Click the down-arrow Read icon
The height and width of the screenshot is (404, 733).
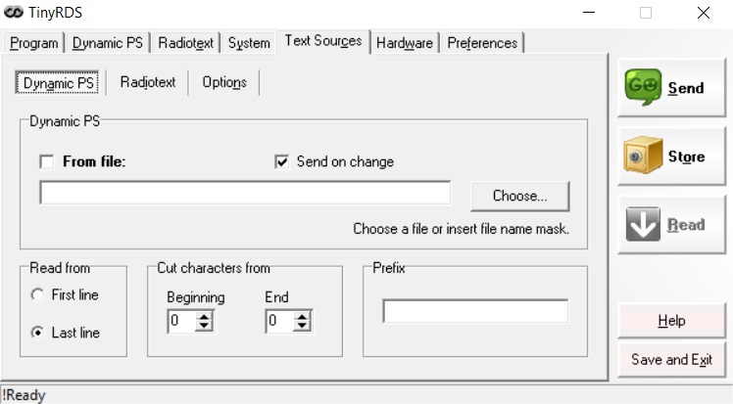click(x=643, y=224)
